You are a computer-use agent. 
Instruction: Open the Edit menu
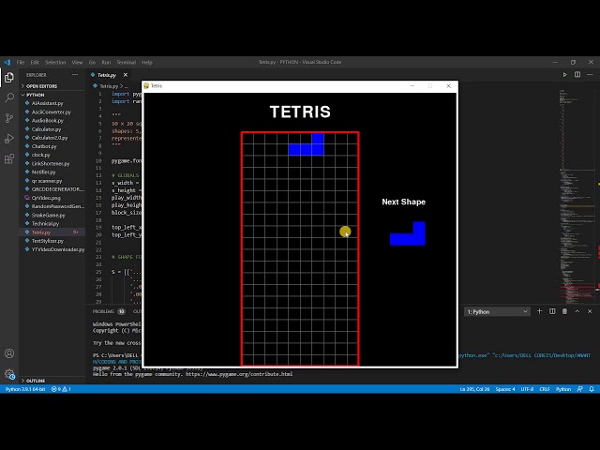click(35, 62)
